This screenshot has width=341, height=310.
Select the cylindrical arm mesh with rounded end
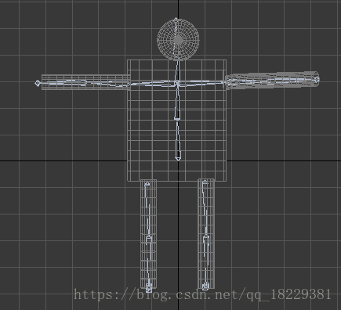[272, 80]
